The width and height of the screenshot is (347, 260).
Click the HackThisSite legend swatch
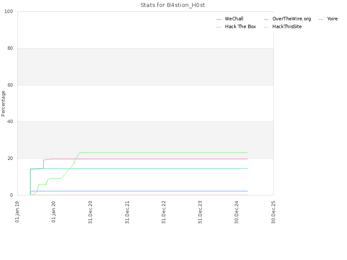[x=266, y=27]
